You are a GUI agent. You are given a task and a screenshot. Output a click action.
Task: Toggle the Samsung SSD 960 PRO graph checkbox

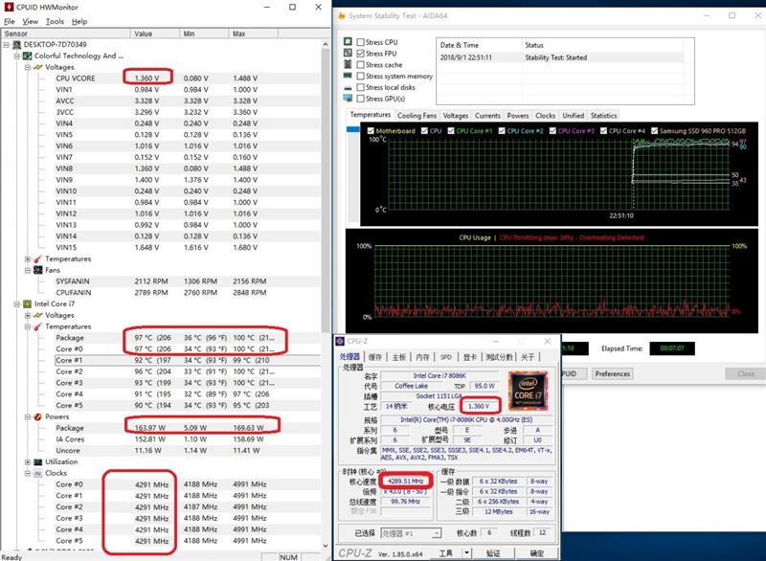(654, 131)
